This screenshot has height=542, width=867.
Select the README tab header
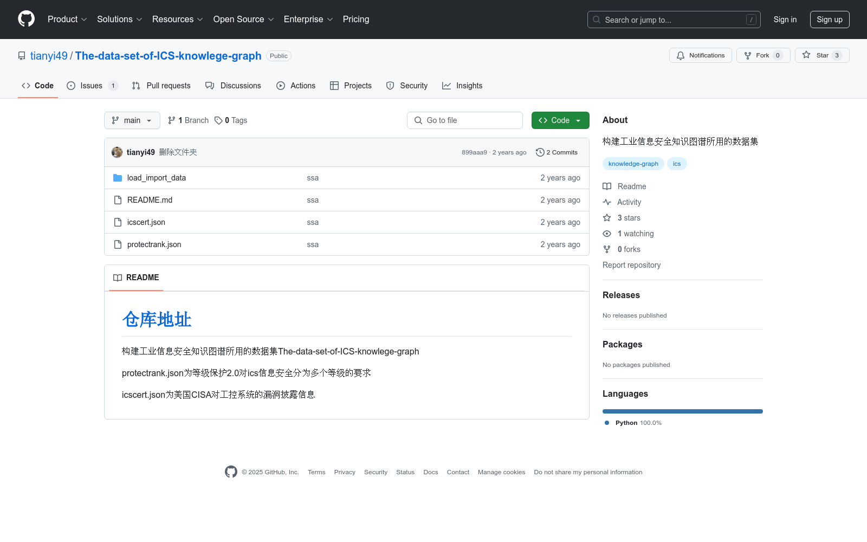[136, 278]
